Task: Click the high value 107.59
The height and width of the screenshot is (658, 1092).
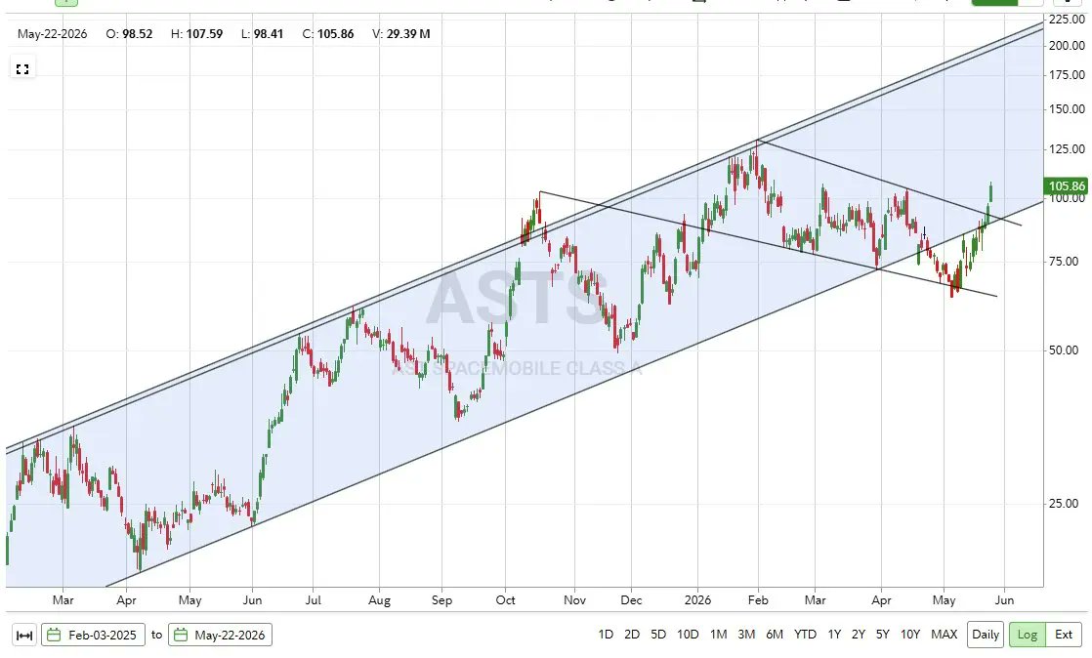Action: coord(204,33)
